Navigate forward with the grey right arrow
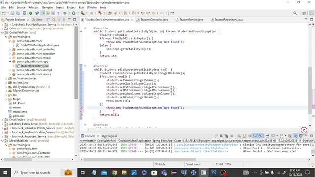Viewport: 315px width, 177px height. (162, 13)
